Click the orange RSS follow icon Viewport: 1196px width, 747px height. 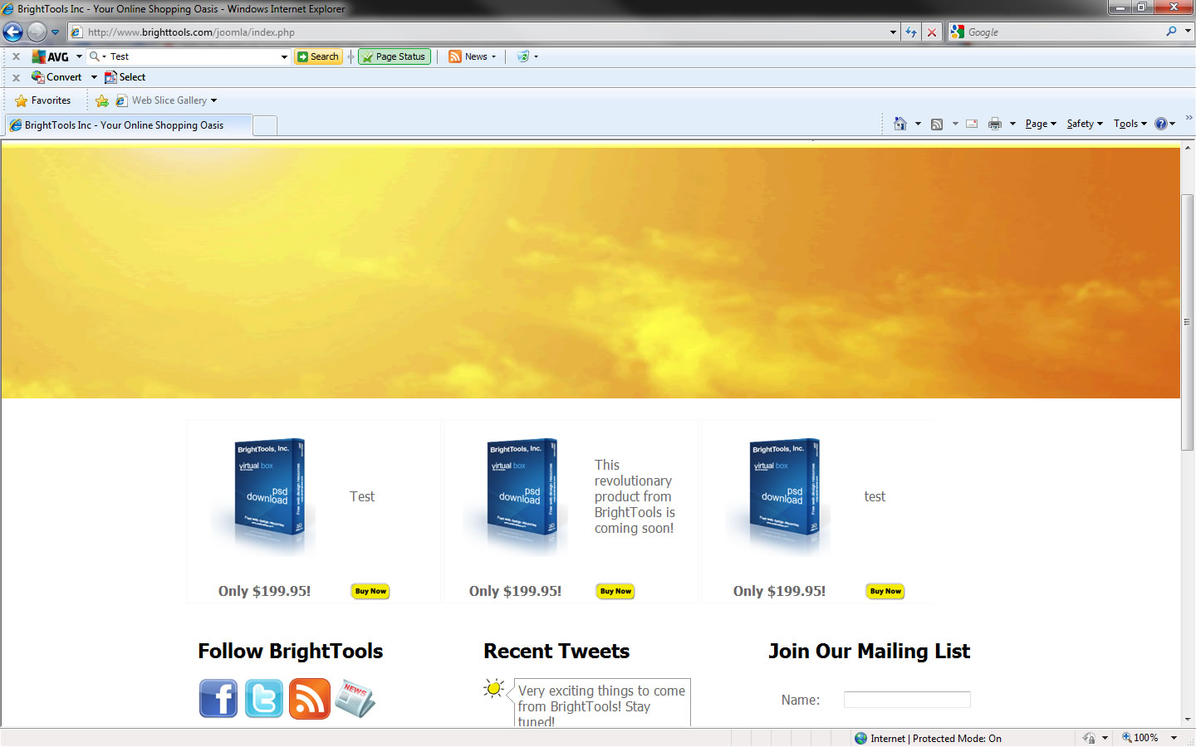[310, 698]
